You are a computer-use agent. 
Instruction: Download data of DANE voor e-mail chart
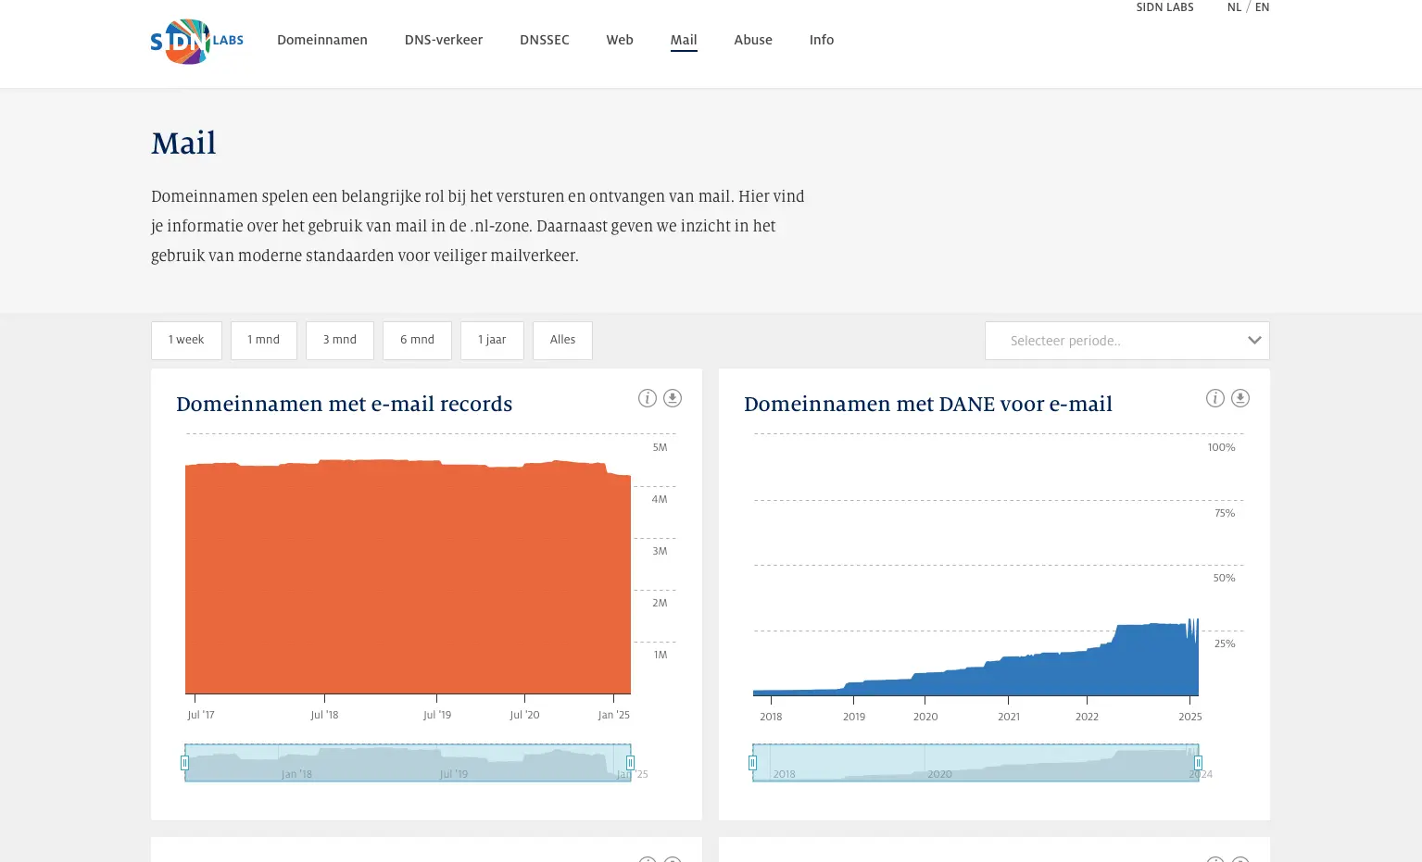click(1240, 397)
